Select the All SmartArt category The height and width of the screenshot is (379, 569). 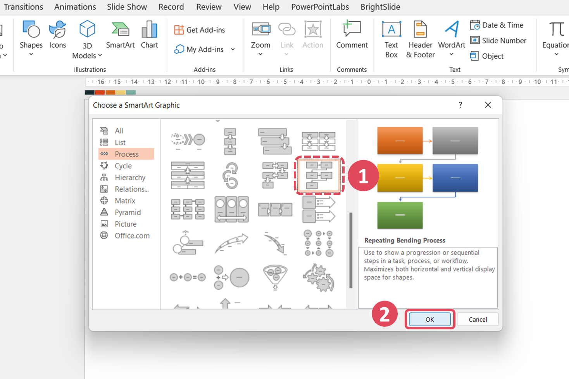pyautogui.click(x=126, y=131)
